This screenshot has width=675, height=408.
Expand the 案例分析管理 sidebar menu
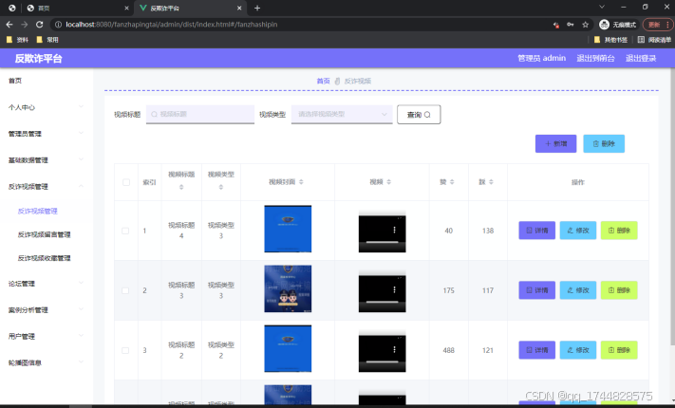coord(47,310)
